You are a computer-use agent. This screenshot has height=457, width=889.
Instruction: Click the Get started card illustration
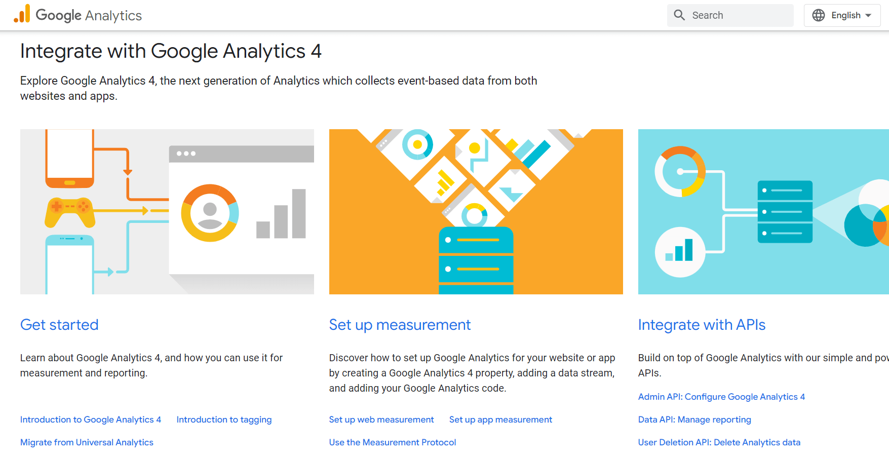167,211
